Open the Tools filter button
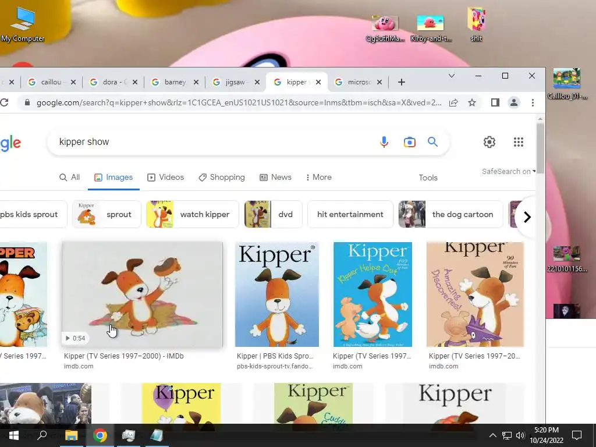Viewport: 596px width, 447px height. click(x=428, y=178)
